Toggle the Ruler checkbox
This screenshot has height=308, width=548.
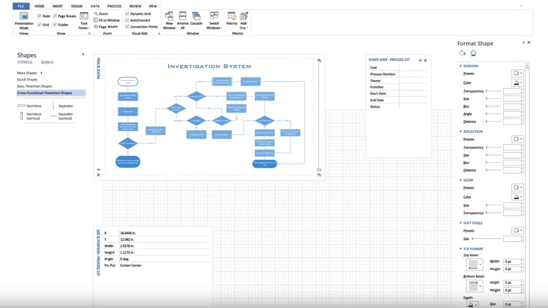39,16
